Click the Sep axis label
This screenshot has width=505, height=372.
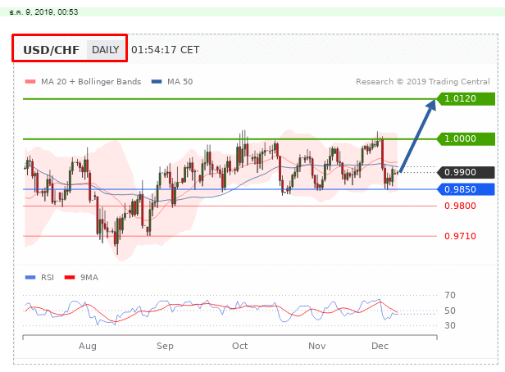pyautogui.click(x=165, y=346)
